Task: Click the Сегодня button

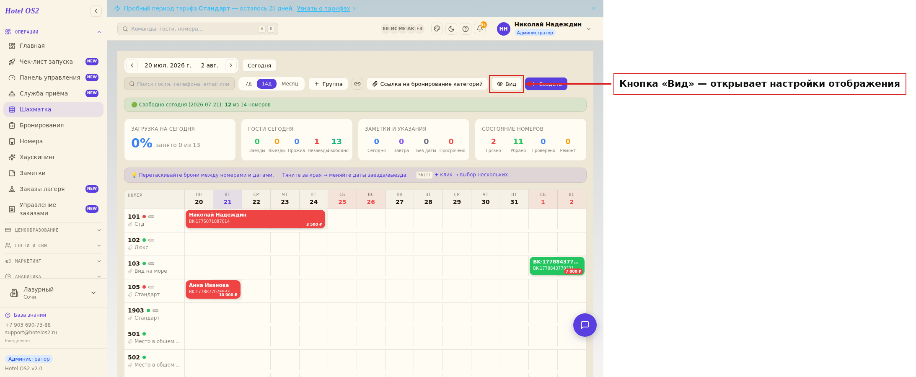Action: (259, 65)
